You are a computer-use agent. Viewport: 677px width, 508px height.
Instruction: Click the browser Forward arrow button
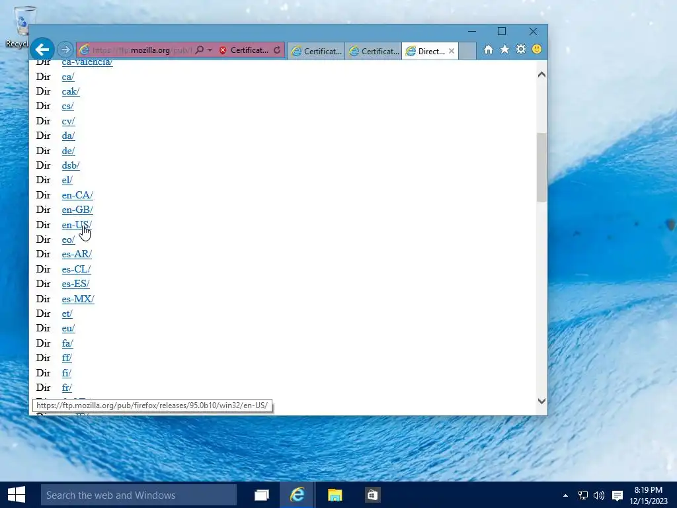pos(65,50)
